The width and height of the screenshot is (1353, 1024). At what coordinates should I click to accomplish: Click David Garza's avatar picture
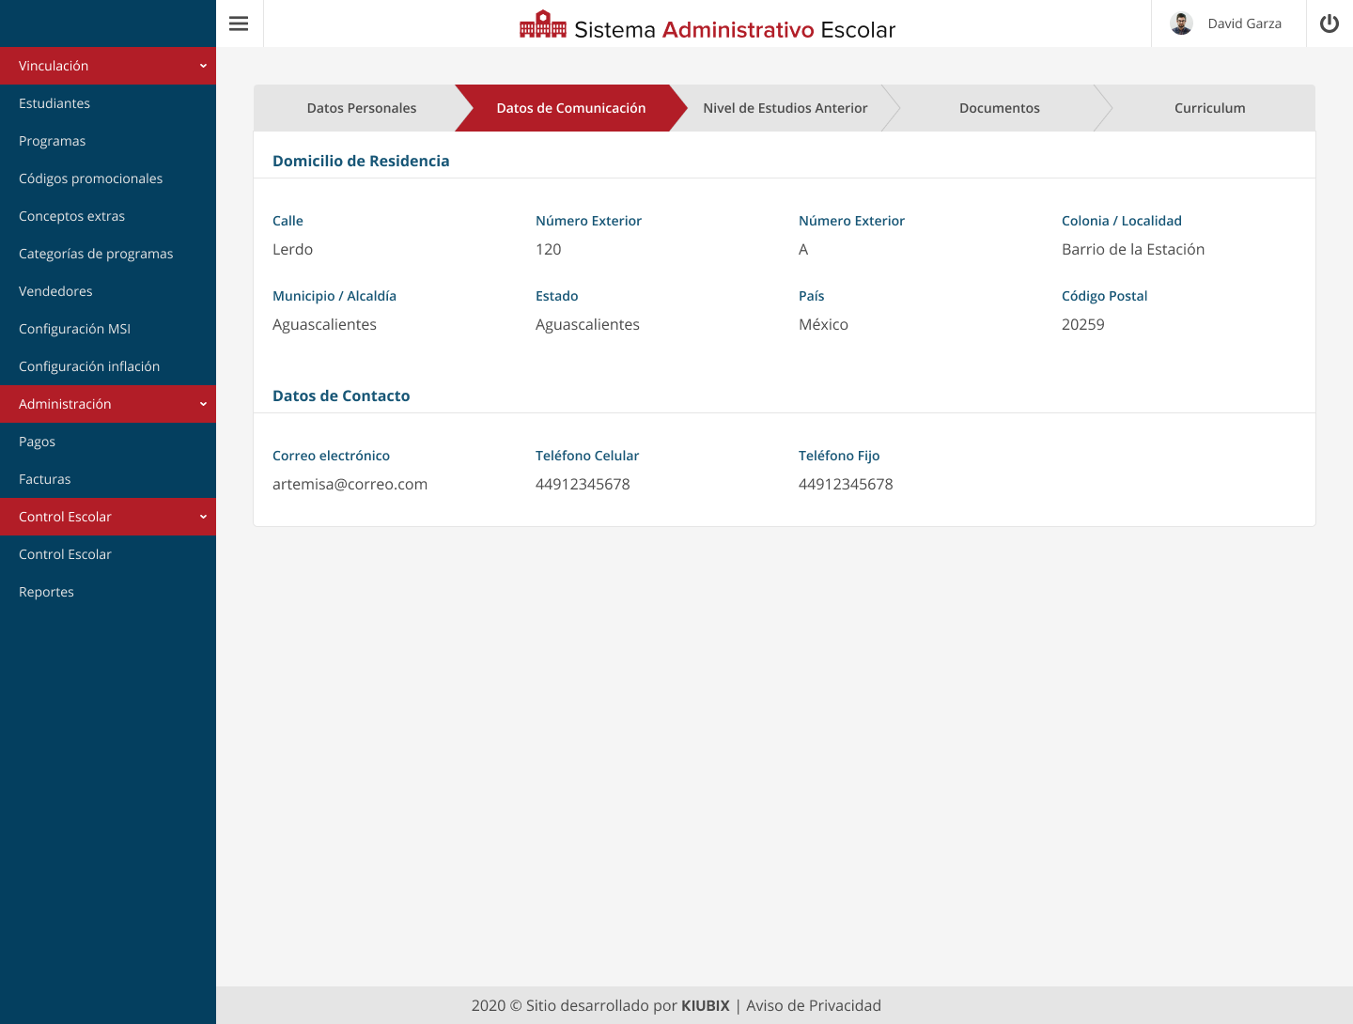(1181, 23)
